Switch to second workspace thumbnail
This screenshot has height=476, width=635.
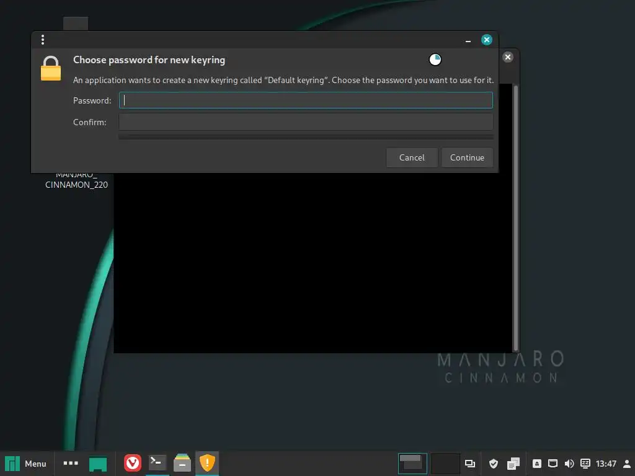pyautogui.click(x=445, y=464)
